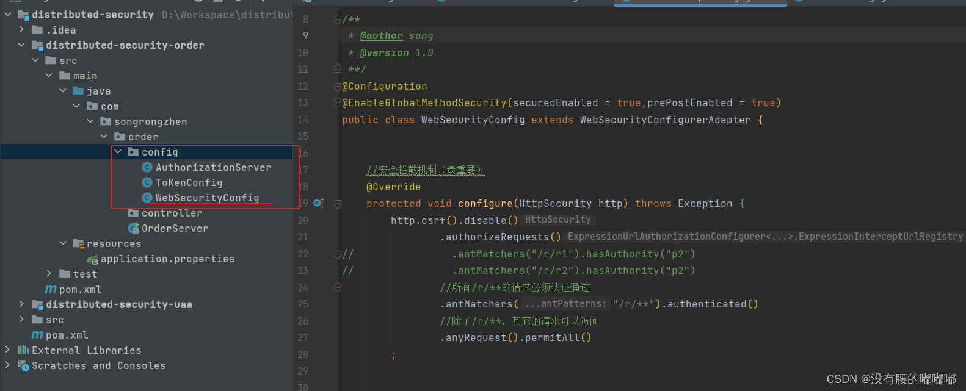Screen dimensions: 966x391
Task: Expand External Libraries node
Action: pos(8,350)
